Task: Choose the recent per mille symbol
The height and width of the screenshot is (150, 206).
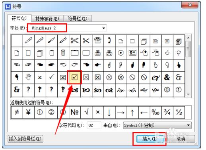Action: 155,112
